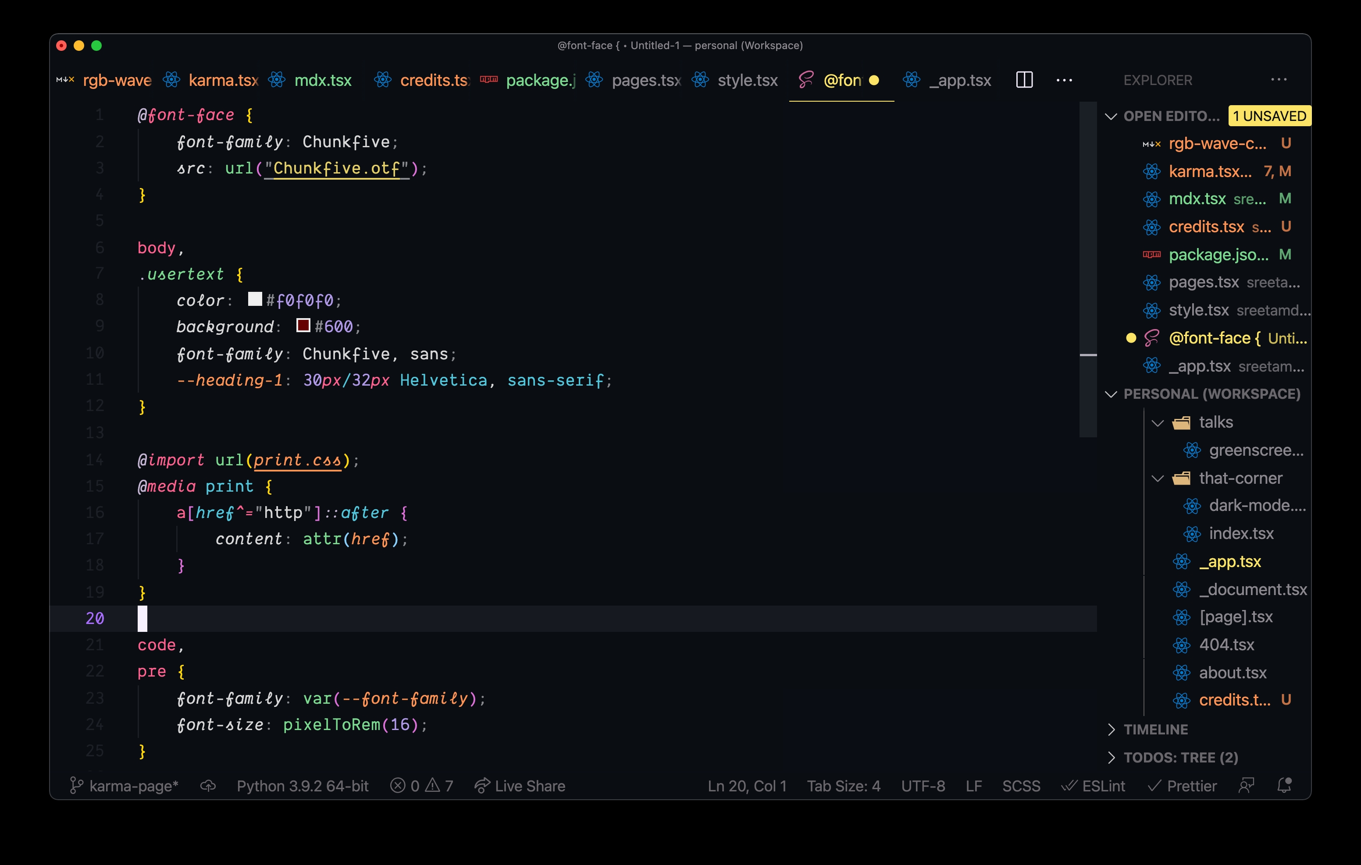This screenshot has height=865, width=1361.
Task: Click the editor minimap scroll slider
Action: coord(1088,269)
